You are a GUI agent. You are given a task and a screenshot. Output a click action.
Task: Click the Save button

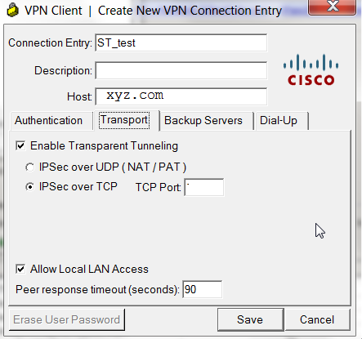tap(250, 319)
